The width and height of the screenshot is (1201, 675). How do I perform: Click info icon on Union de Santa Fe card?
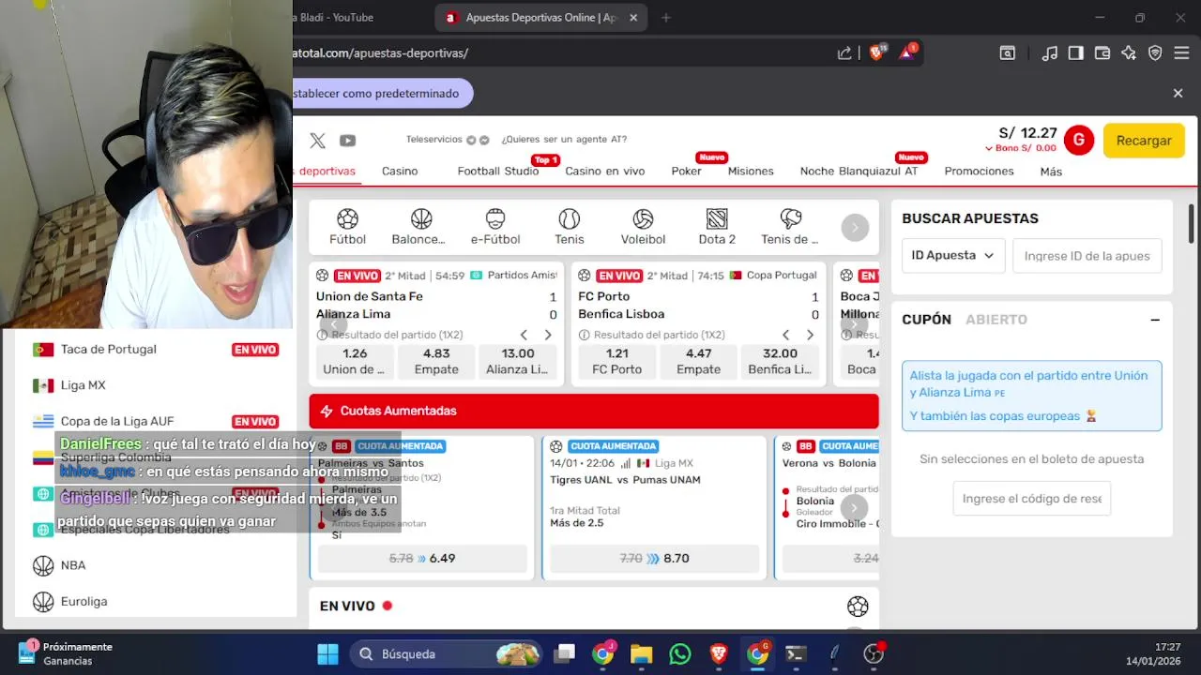(322, 335)
